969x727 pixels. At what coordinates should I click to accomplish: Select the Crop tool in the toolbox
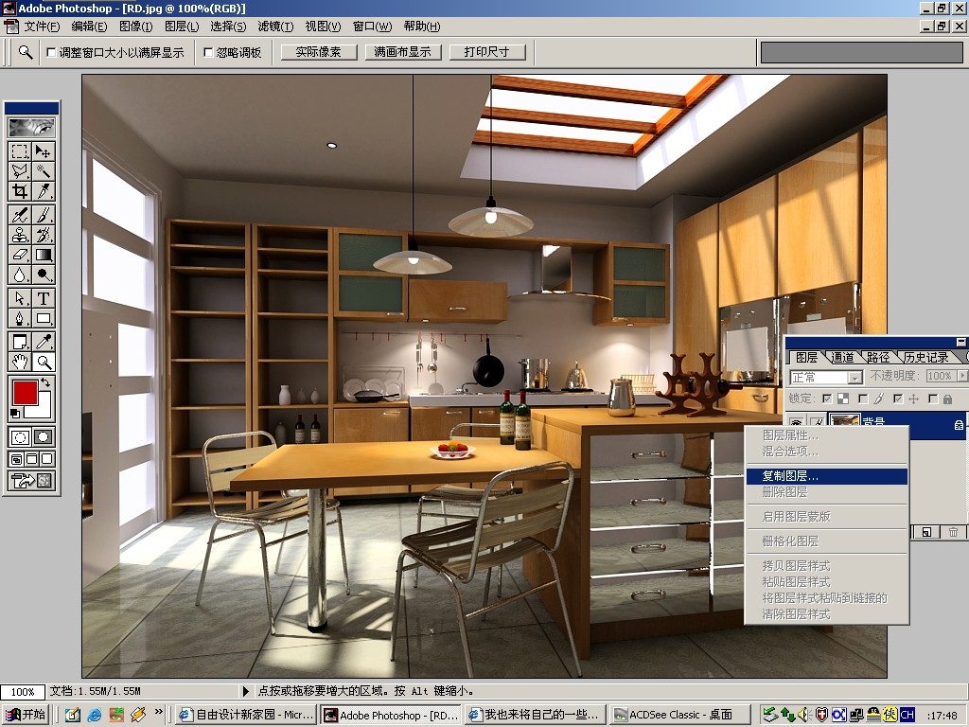pos(20,191)
